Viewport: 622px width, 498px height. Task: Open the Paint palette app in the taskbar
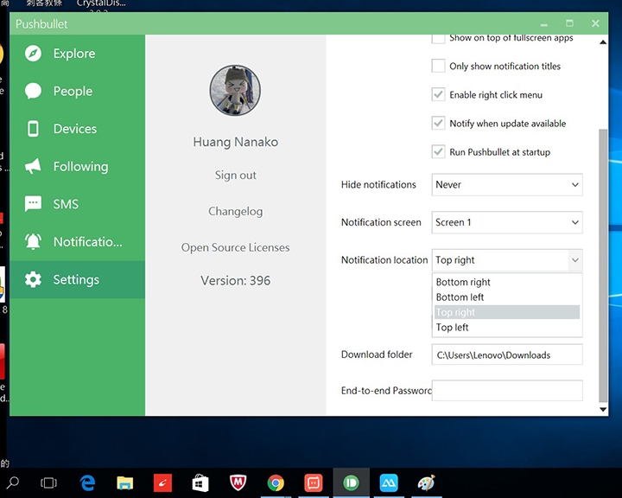point(427,483)
